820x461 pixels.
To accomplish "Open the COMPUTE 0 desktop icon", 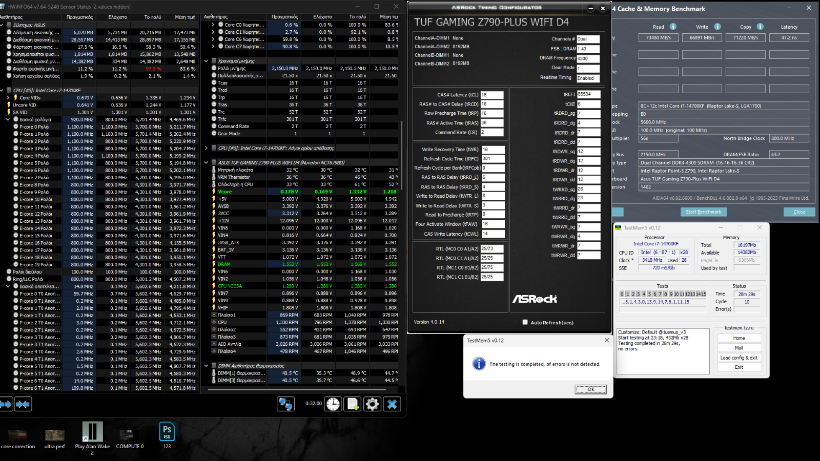I will tap(130, 438).
